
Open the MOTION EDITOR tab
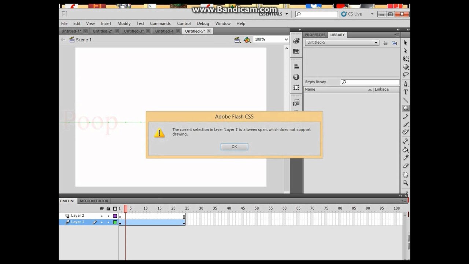[x=94, y=201]
